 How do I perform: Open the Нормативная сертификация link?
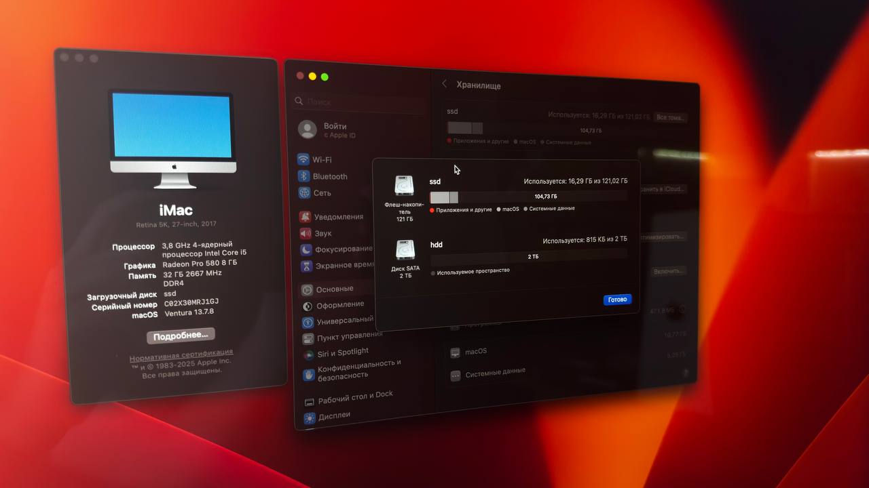(181, 354)
